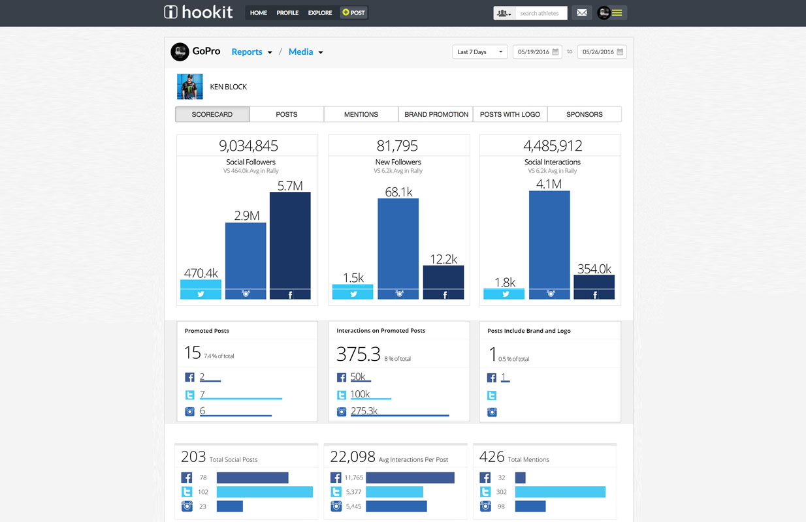Expand the Reports dropdown
806x522 pixels.
(x=251, y=52)
